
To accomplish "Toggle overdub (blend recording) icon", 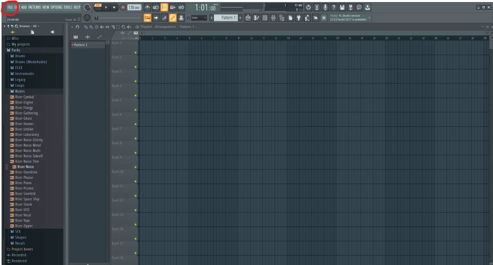I will (173, 7).
